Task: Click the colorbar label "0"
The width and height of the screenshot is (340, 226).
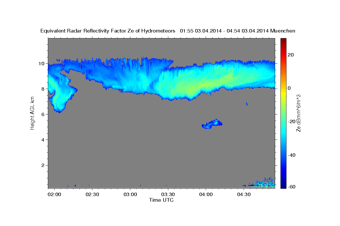Action: tap(289, 88)
